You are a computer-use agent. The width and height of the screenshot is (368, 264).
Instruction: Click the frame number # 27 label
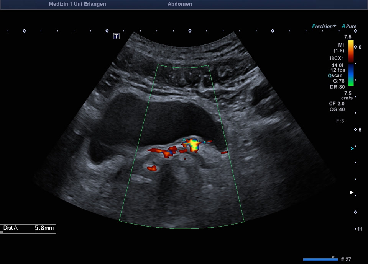(346, 259)
